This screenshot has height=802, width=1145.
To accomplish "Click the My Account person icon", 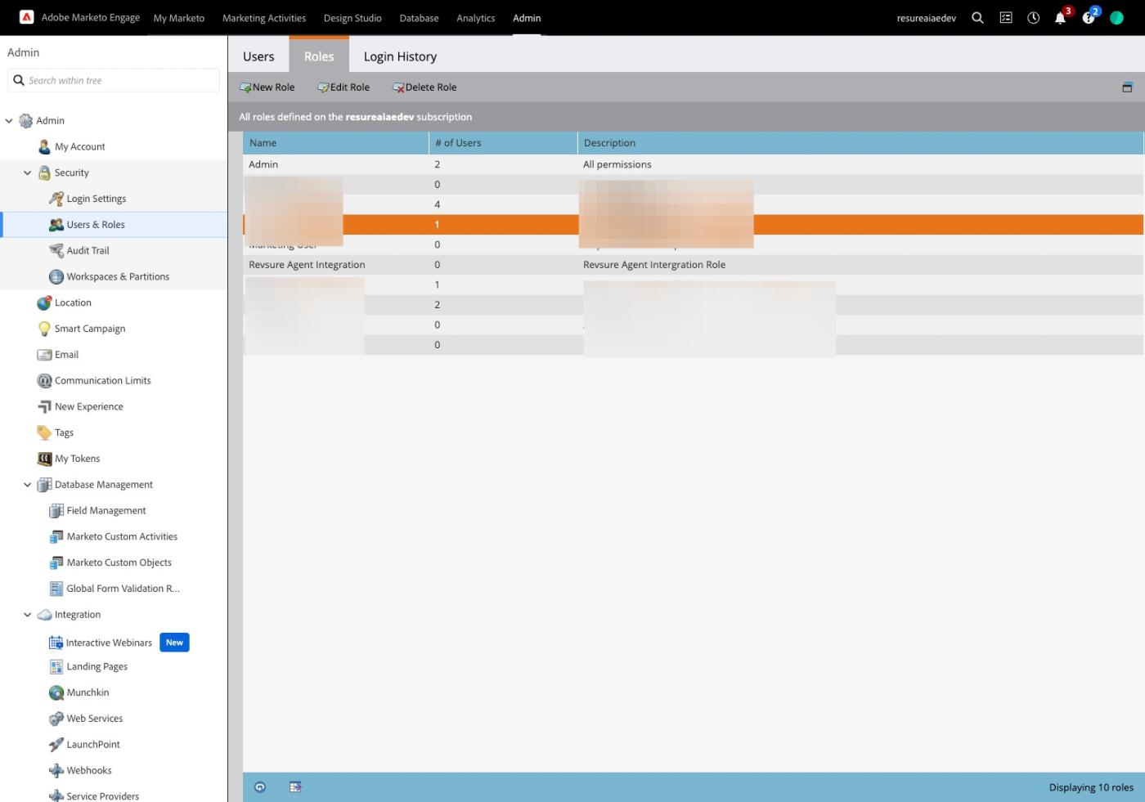I will click(44, 146).
